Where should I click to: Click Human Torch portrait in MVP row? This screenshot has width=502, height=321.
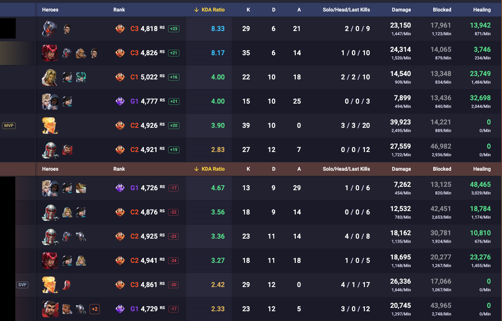[x=50, y=126]
